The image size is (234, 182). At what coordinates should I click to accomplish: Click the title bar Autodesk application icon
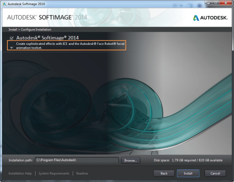(x=4, y=4)
